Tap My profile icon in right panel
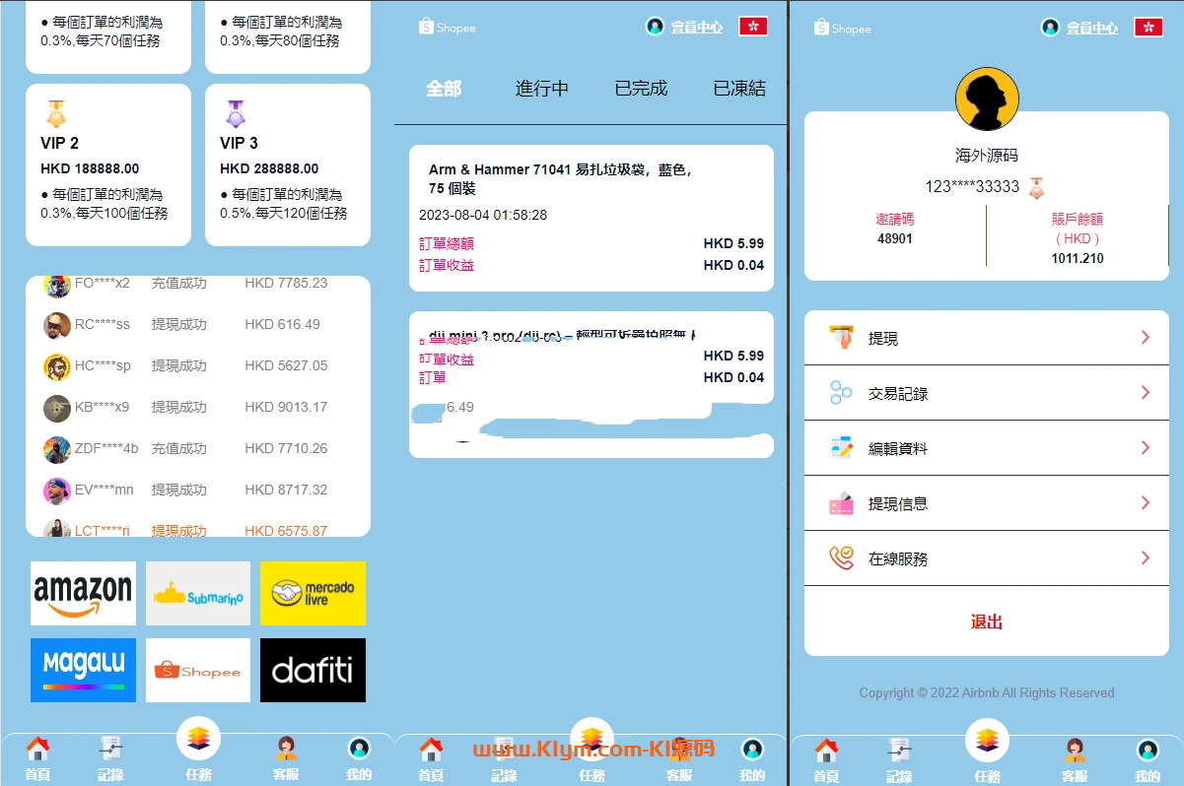Viewport: 1184px width, 786px height. click(x=1148, y=751)
